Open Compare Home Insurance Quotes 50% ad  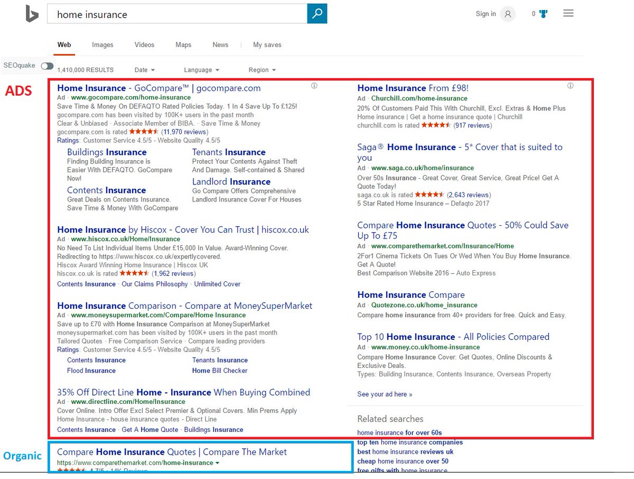tap(463, 231)
